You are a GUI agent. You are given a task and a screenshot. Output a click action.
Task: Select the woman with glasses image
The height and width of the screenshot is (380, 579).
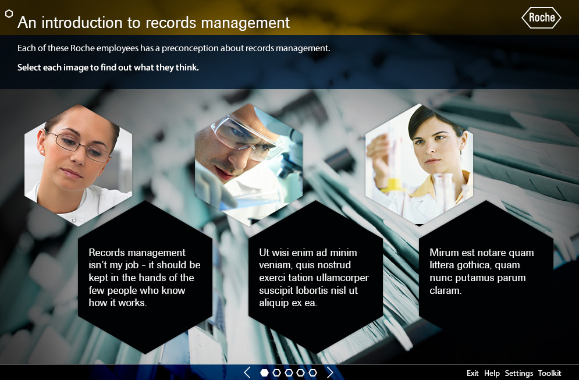78,158
